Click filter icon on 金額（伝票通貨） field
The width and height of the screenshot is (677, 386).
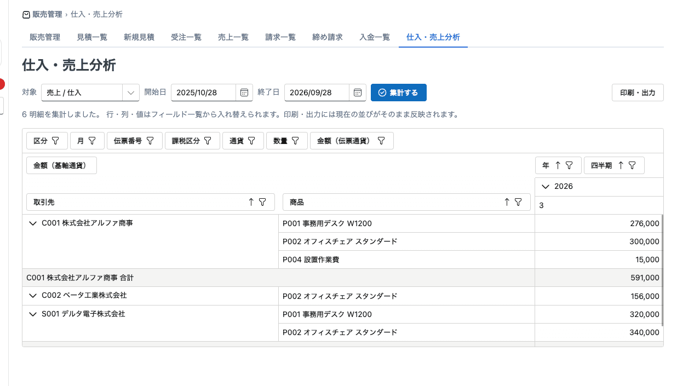click(381, 141)
